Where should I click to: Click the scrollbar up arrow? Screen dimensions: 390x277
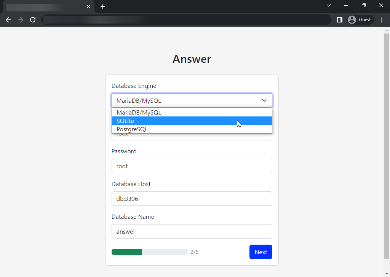tap(387, 30)
